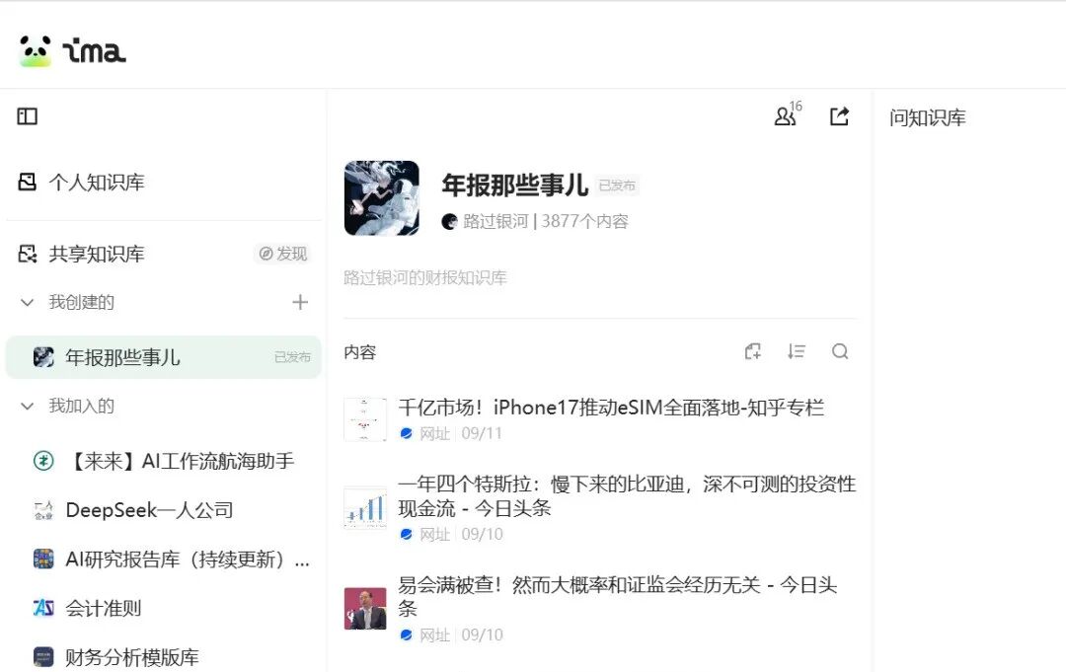
Task: Click the plus icon next to 我创建的
Action: click(x=300, y=302)
